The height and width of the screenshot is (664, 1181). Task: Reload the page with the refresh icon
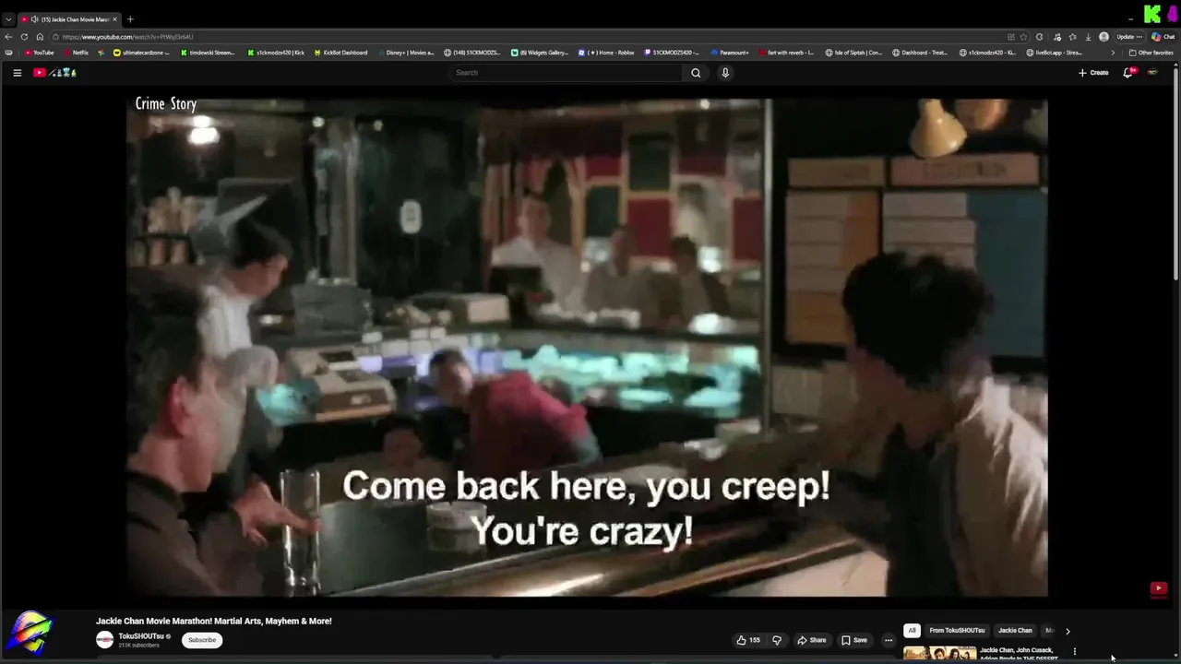[x=24, y=37]
